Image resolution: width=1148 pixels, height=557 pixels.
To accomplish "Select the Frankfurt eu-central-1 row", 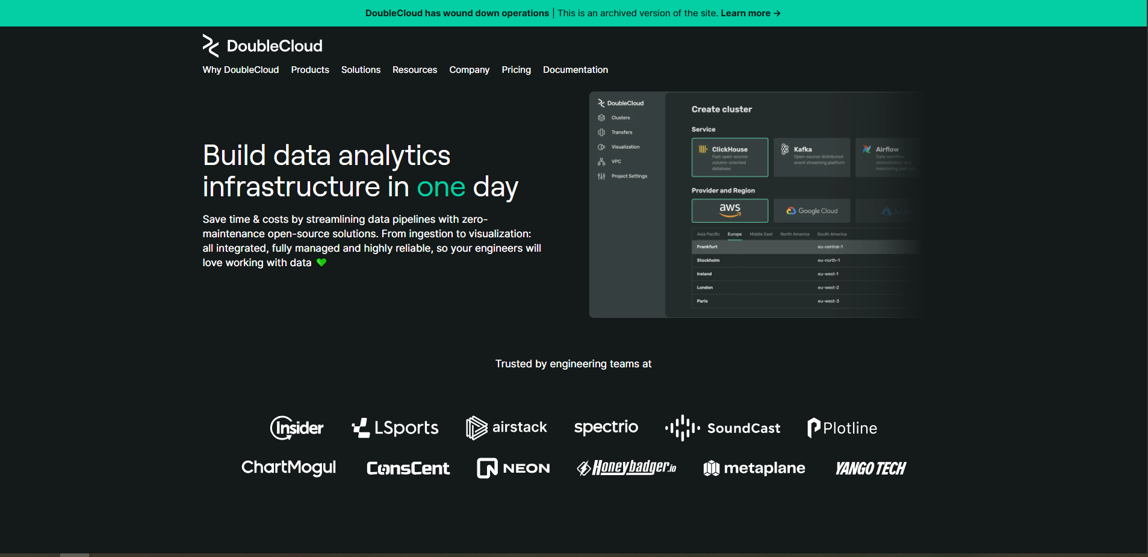I will pos(805,247).
